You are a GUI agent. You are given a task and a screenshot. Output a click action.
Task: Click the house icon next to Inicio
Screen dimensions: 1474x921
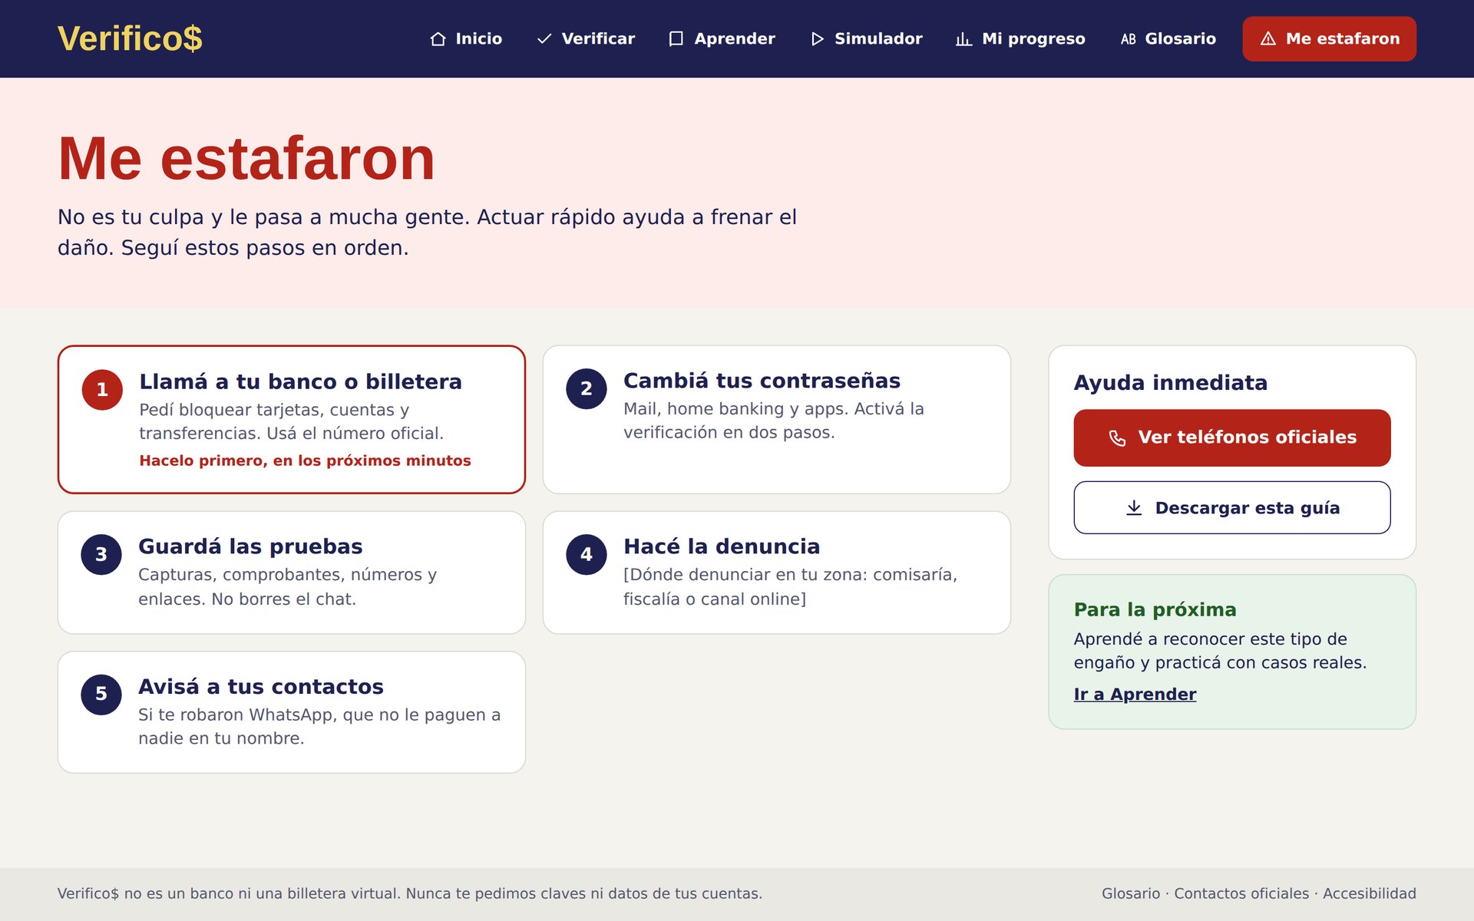(438, 39)
